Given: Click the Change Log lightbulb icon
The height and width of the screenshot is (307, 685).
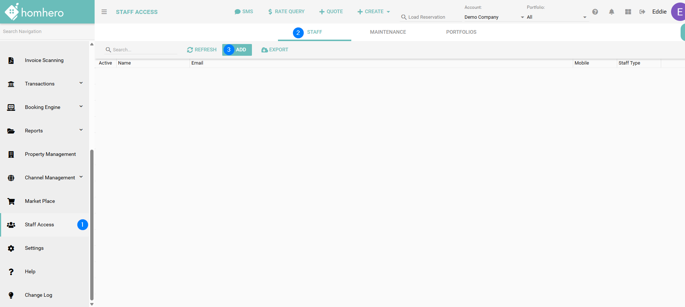Looking at the screenshot, I should point(11,295).
